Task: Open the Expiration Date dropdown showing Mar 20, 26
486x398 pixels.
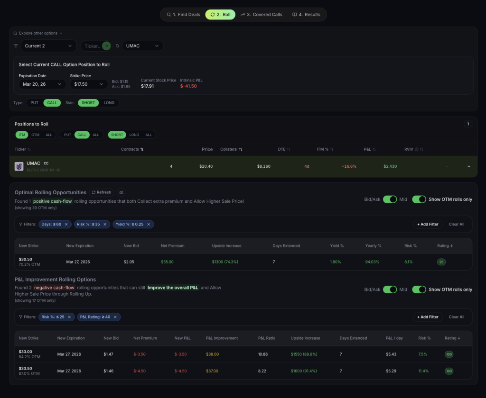Action: [41, 84]
